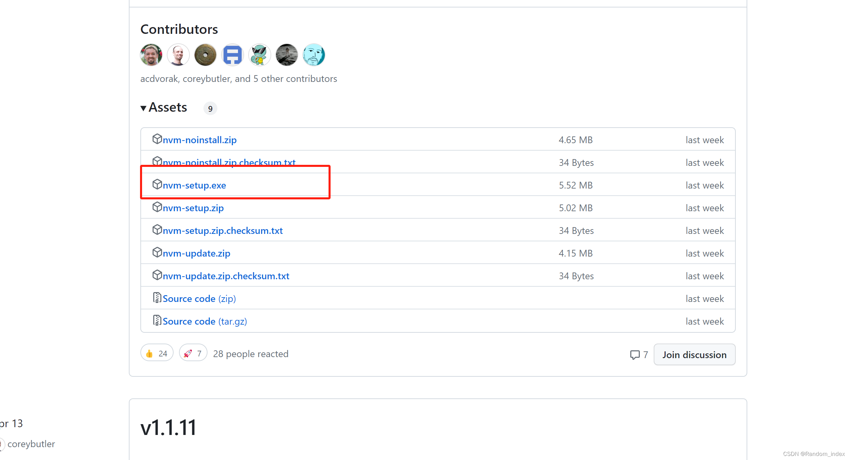This screenshot has height=460, width=850.
Task: Click the bronze coin contributor avatar
Action: tap(205, 54)
